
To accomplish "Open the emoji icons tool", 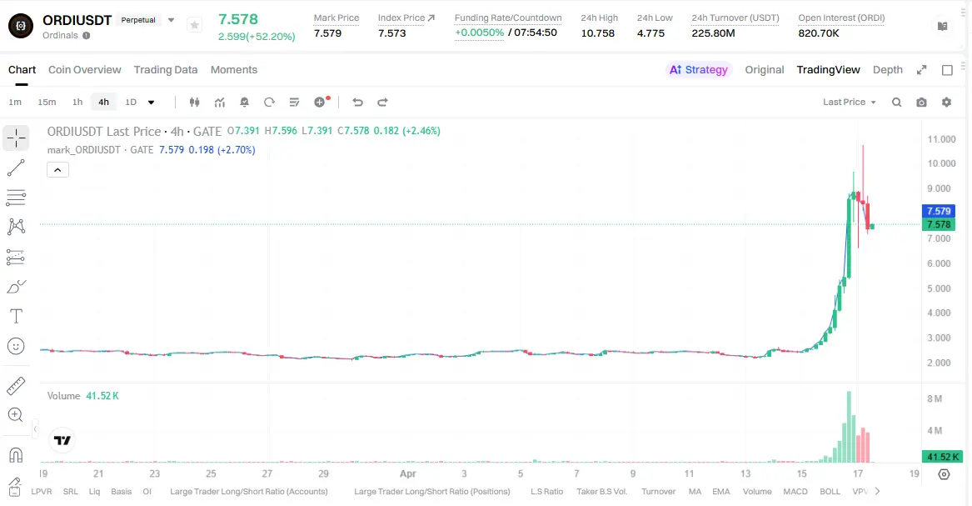I will coord(16,346).
